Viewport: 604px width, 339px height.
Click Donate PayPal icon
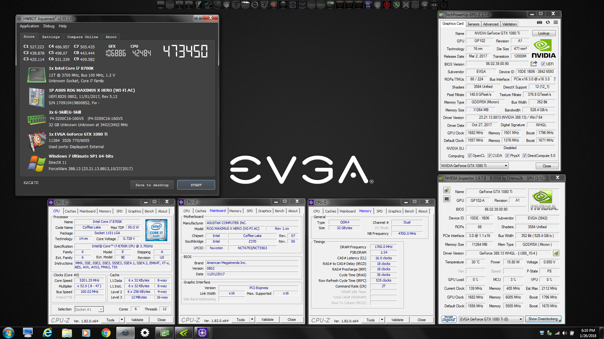pyautogui.click(x=449, y=319)
